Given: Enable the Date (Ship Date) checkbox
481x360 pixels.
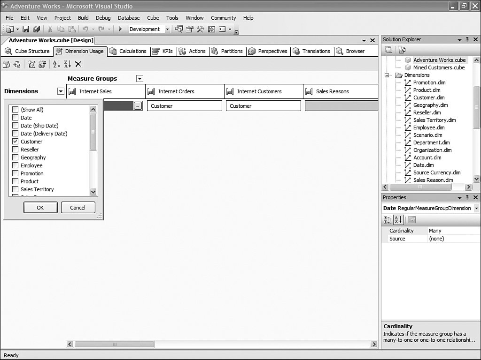Looking at the screenshot, I should pyautogui.click(x=15, y=125).
